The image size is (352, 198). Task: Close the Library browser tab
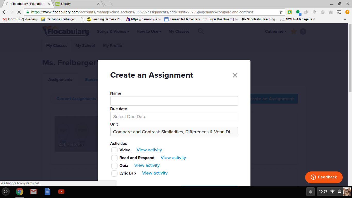[x=98, y=4]
